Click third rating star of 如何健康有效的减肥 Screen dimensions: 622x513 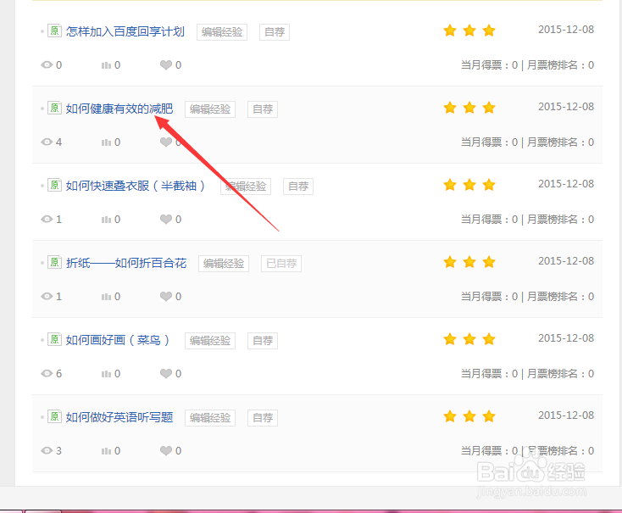pyautogui.click(x=489, y=107)
